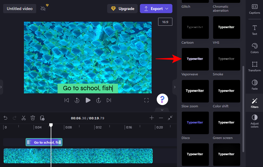Open the 16:9 aspect ratio selector
The height and width of the screenshot is (167, 263).
pos(165,22)
